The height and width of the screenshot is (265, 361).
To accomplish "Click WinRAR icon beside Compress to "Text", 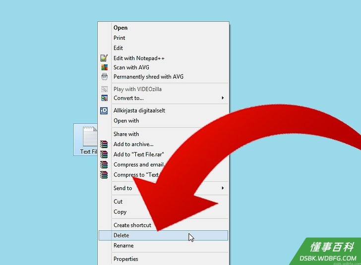I will (104, 175).
